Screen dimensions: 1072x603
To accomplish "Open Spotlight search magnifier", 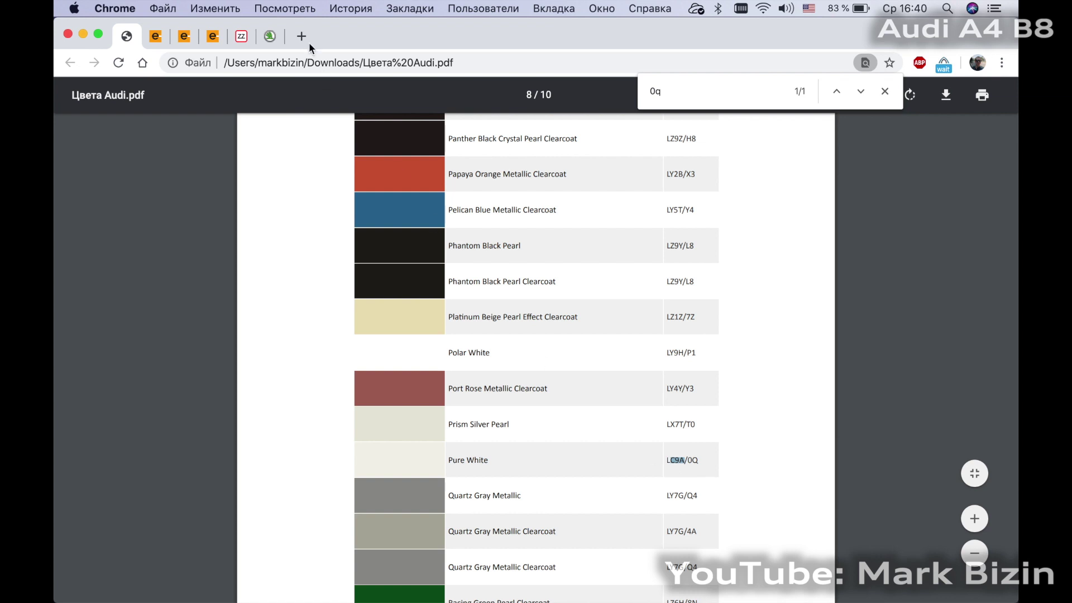I will (x=947, y=8).
